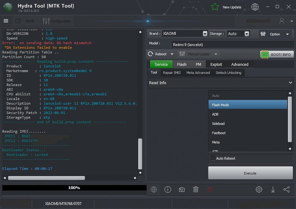Switch to the Service tab

click(161, 65)
